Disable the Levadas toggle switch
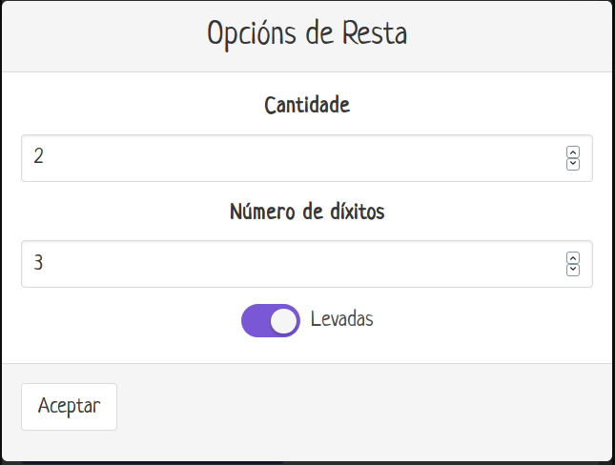Viewport: 615px width, 465px height. click(271, 321)
